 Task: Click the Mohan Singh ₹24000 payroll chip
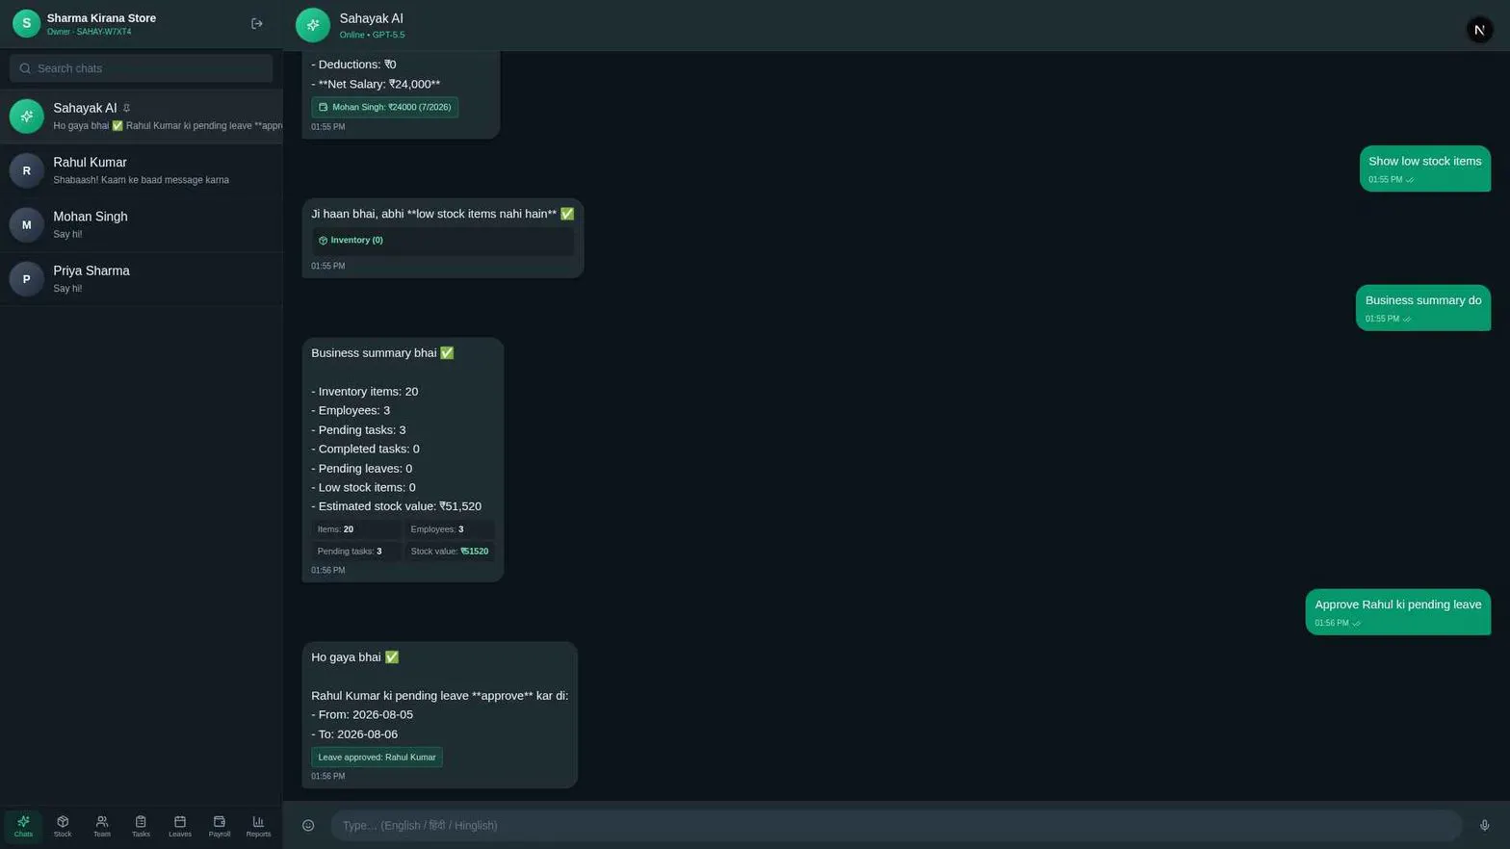384,107
